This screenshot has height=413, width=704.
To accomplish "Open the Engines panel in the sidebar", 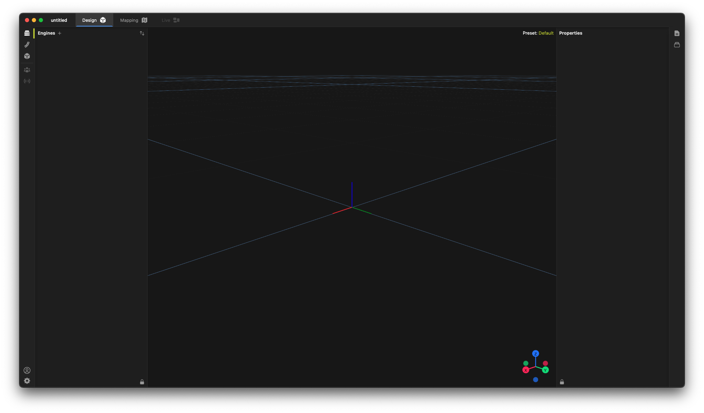I will [x=27, y=33].
